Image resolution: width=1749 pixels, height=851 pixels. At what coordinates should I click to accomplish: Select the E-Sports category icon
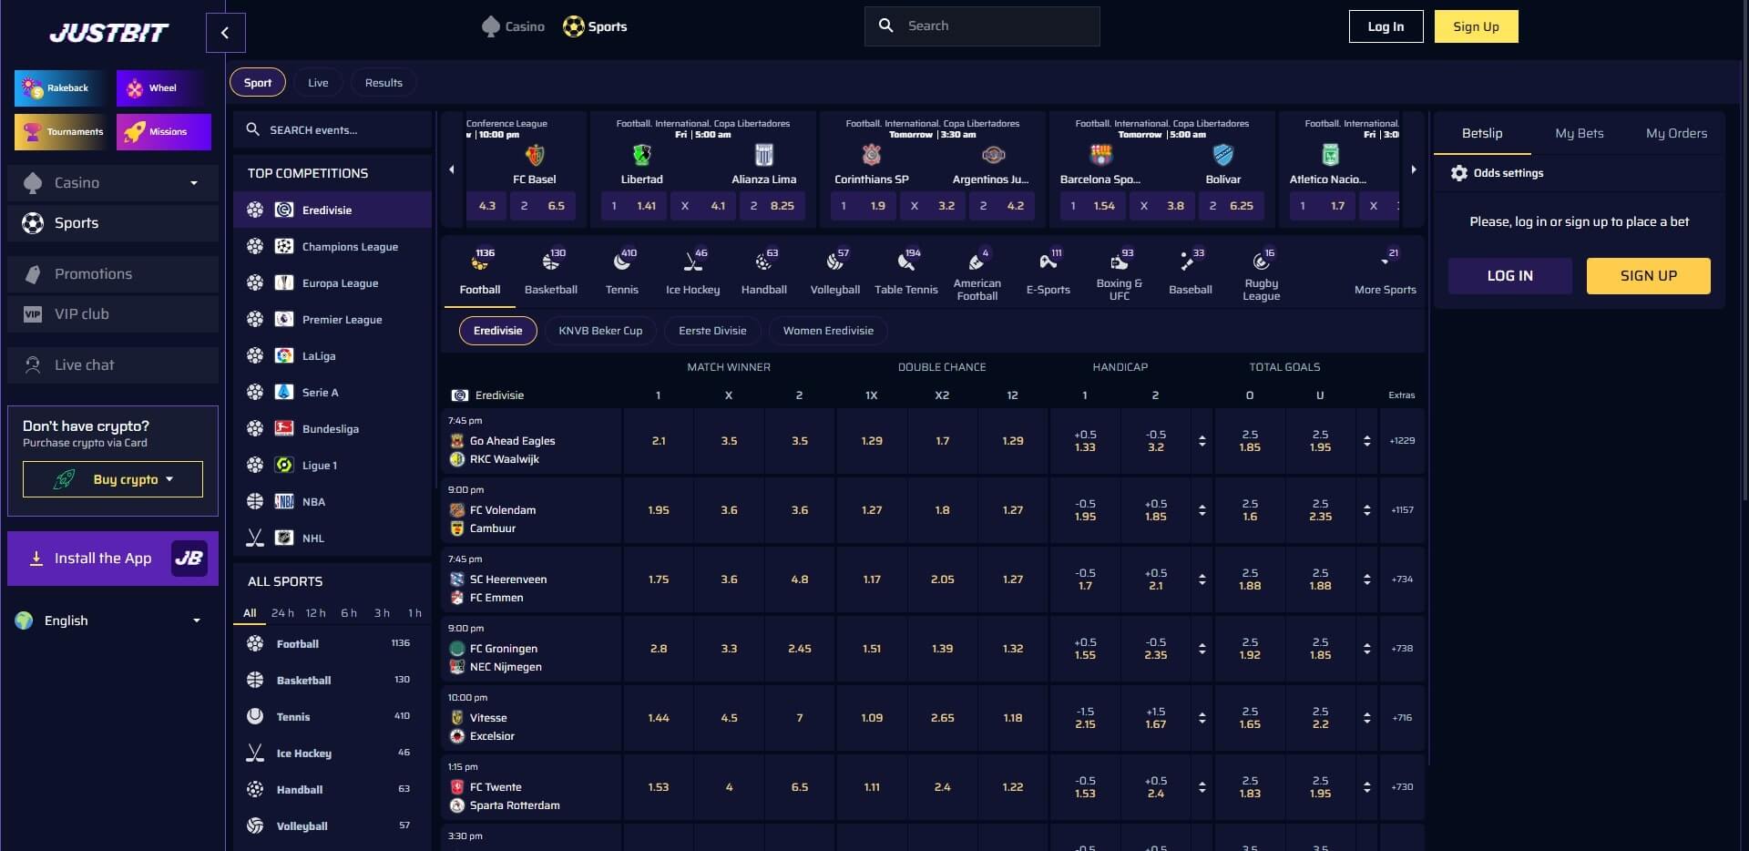[1048, 261]
